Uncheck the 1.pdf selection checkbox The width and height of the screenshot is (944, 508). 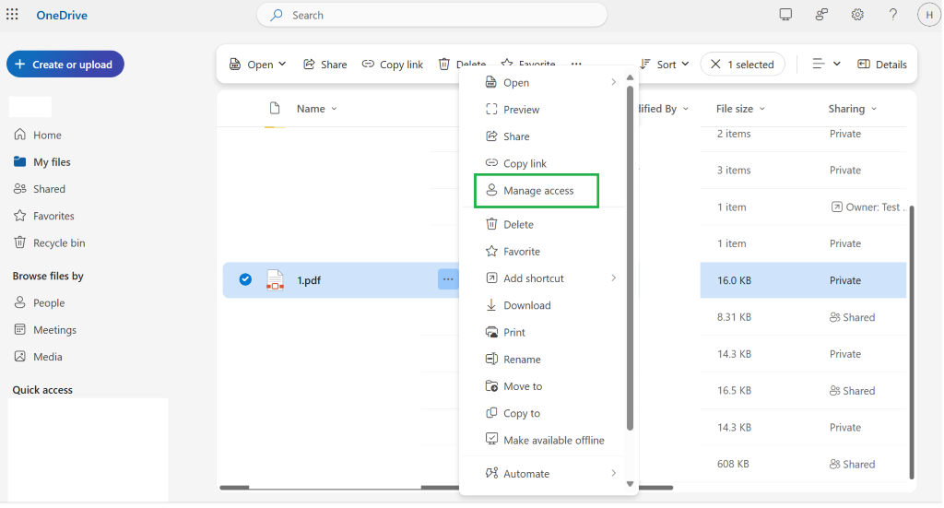pyautogui.click(x=245, y=279)
